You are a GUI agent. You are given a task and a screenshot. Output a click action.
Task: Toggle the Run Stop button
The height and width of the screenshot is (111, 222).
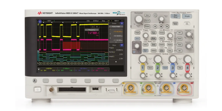click(175, 16)
